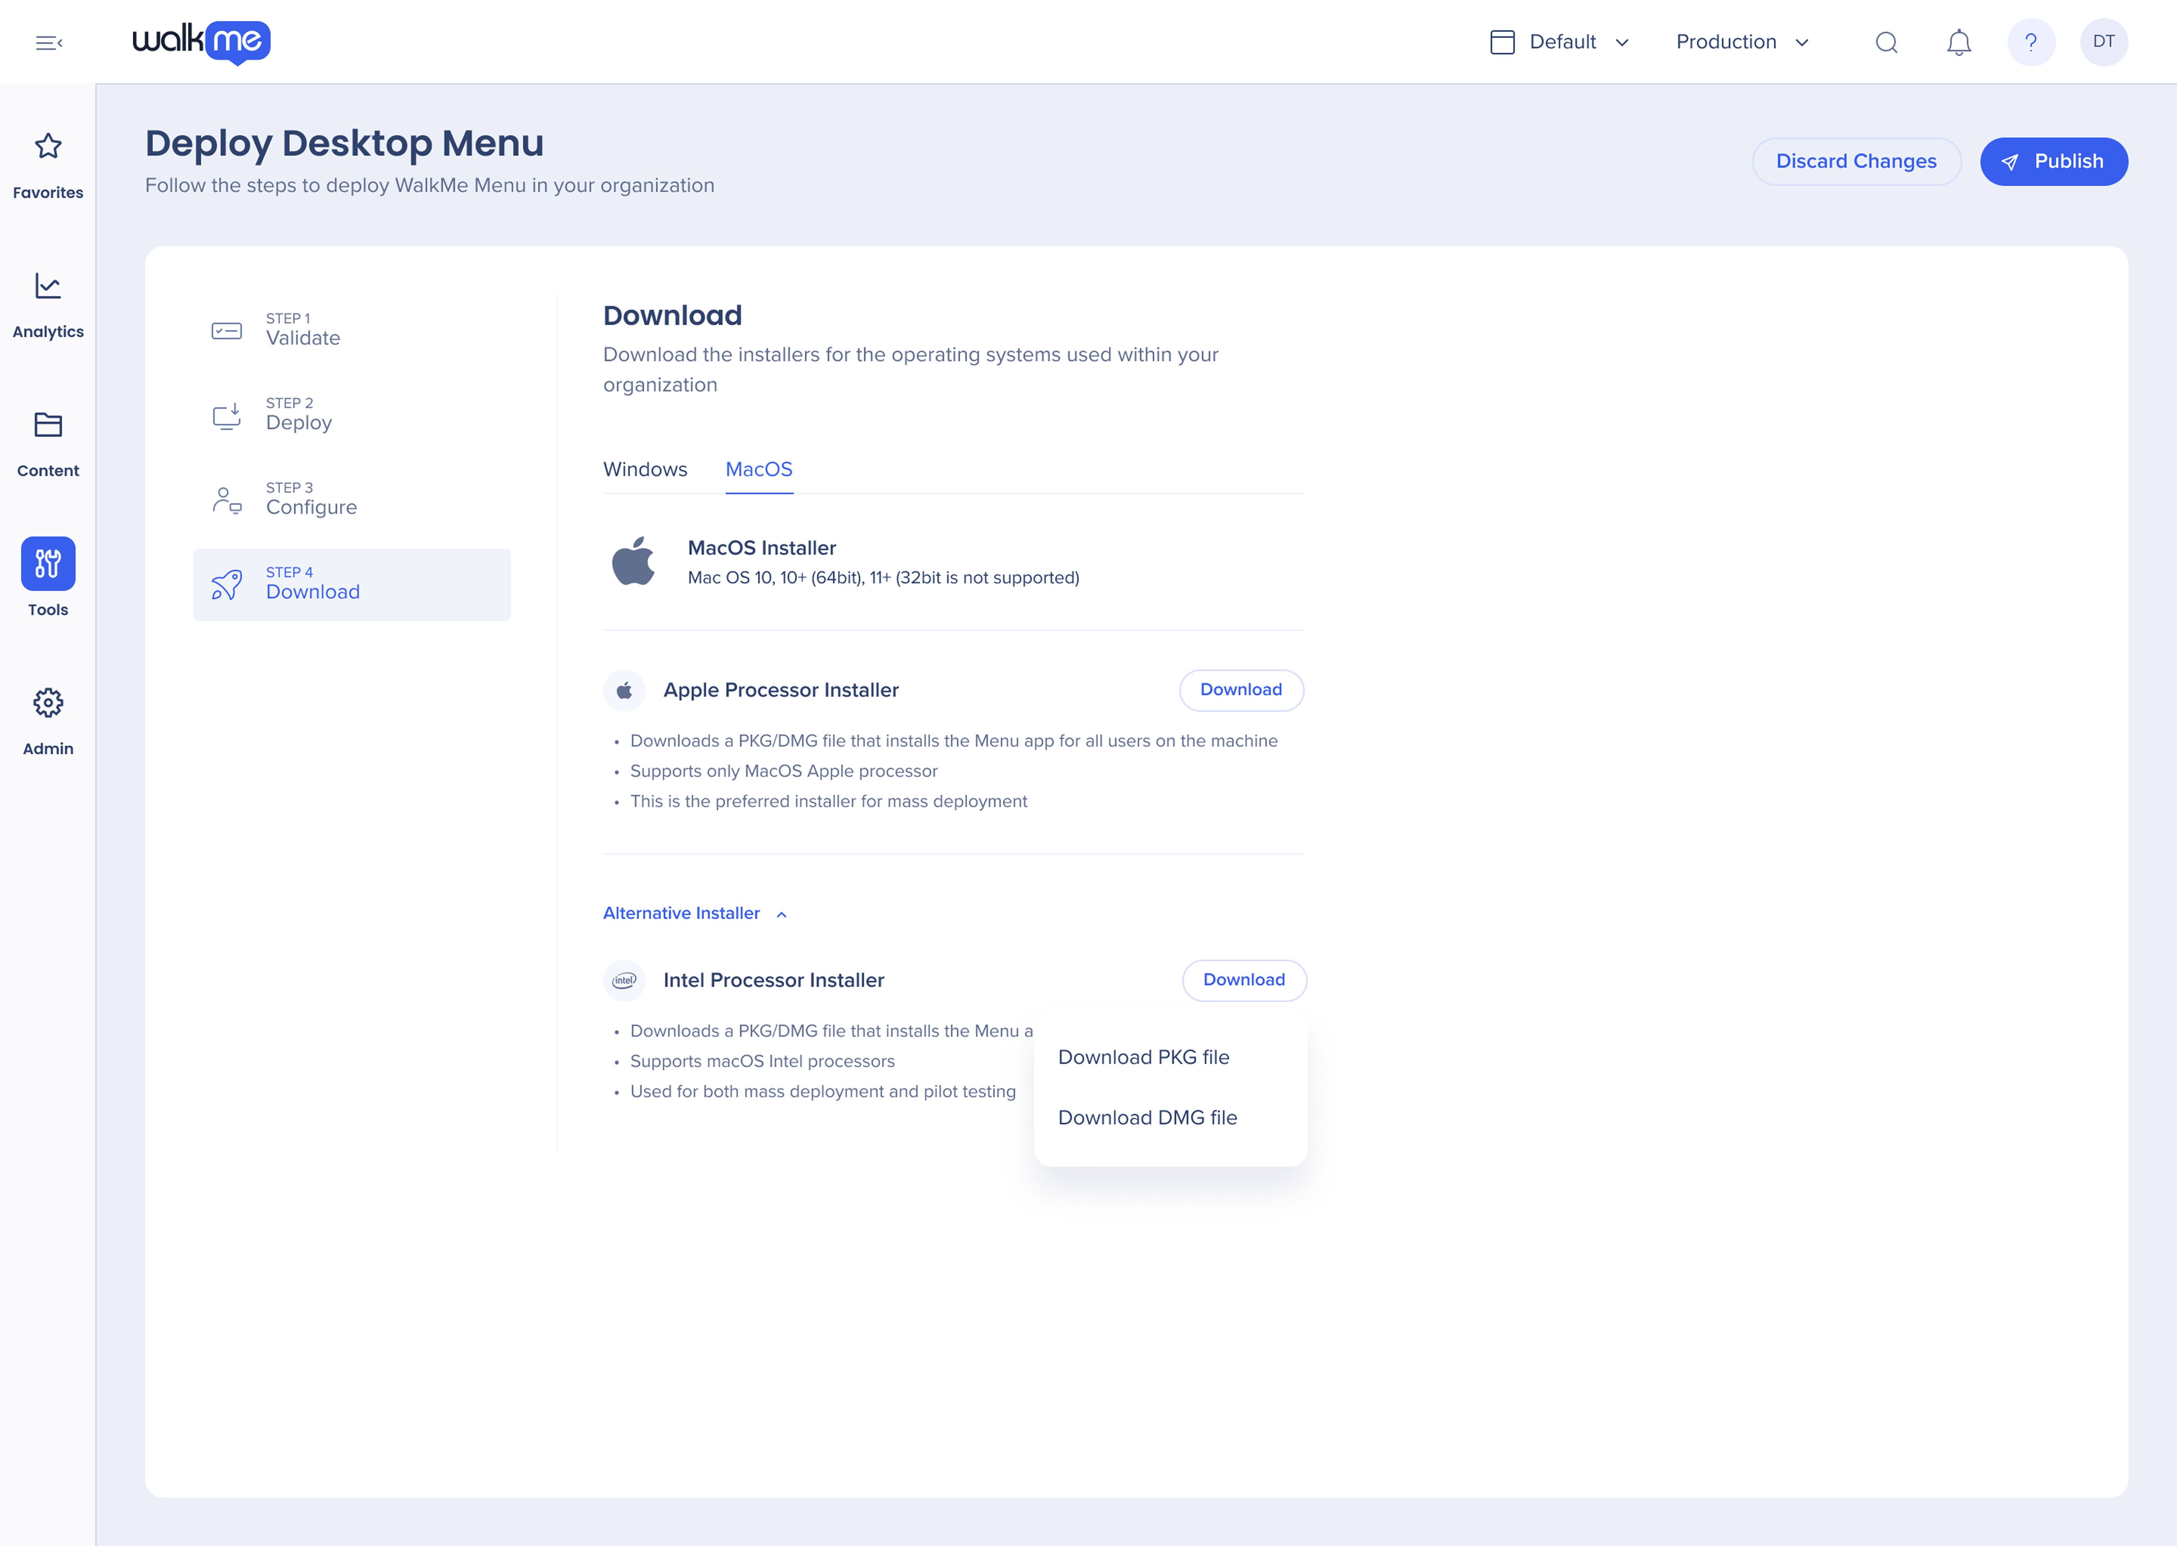
Task: Click Intel installer 'Downloads a PKG/DMG file' bullet
Action: (x=831, y=1031)
